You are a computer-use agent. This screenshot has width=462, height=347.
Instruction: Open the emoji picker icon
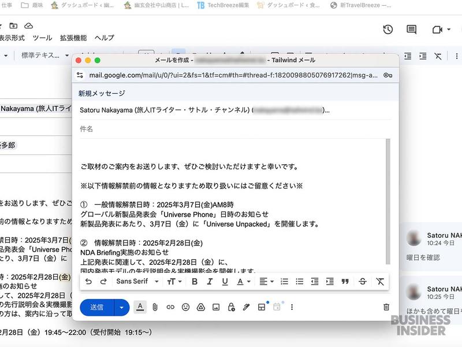tap(185, 307)
